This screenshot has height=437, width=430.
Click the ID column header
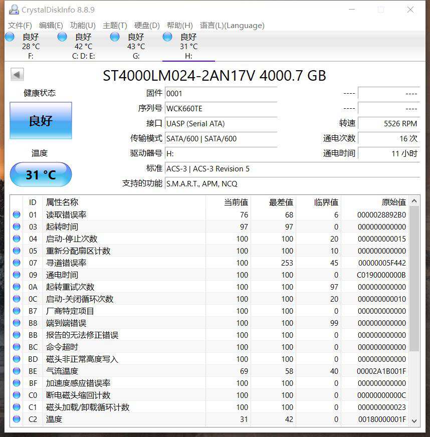pyautogui.click(x=33, y=202)
